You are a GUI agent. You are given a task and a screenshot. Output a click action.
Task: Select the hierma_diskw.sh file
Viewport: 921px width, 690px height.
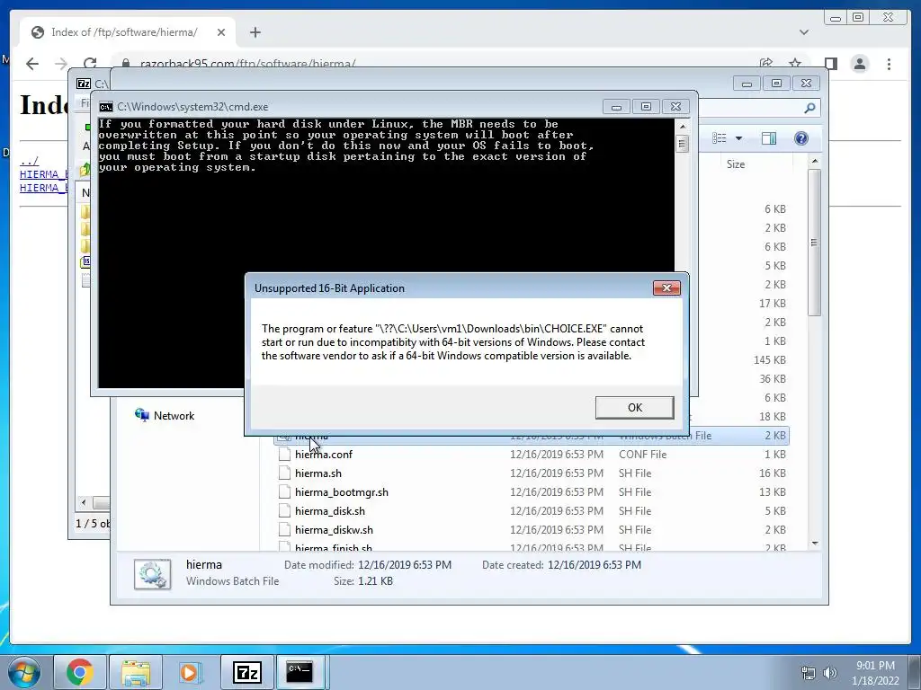[531, 529]
